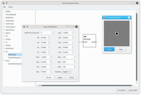The width and height of the screenshot is (141, 95).
Task: Click the pin icon on pyctools-editor window
Action: (107, 17)
